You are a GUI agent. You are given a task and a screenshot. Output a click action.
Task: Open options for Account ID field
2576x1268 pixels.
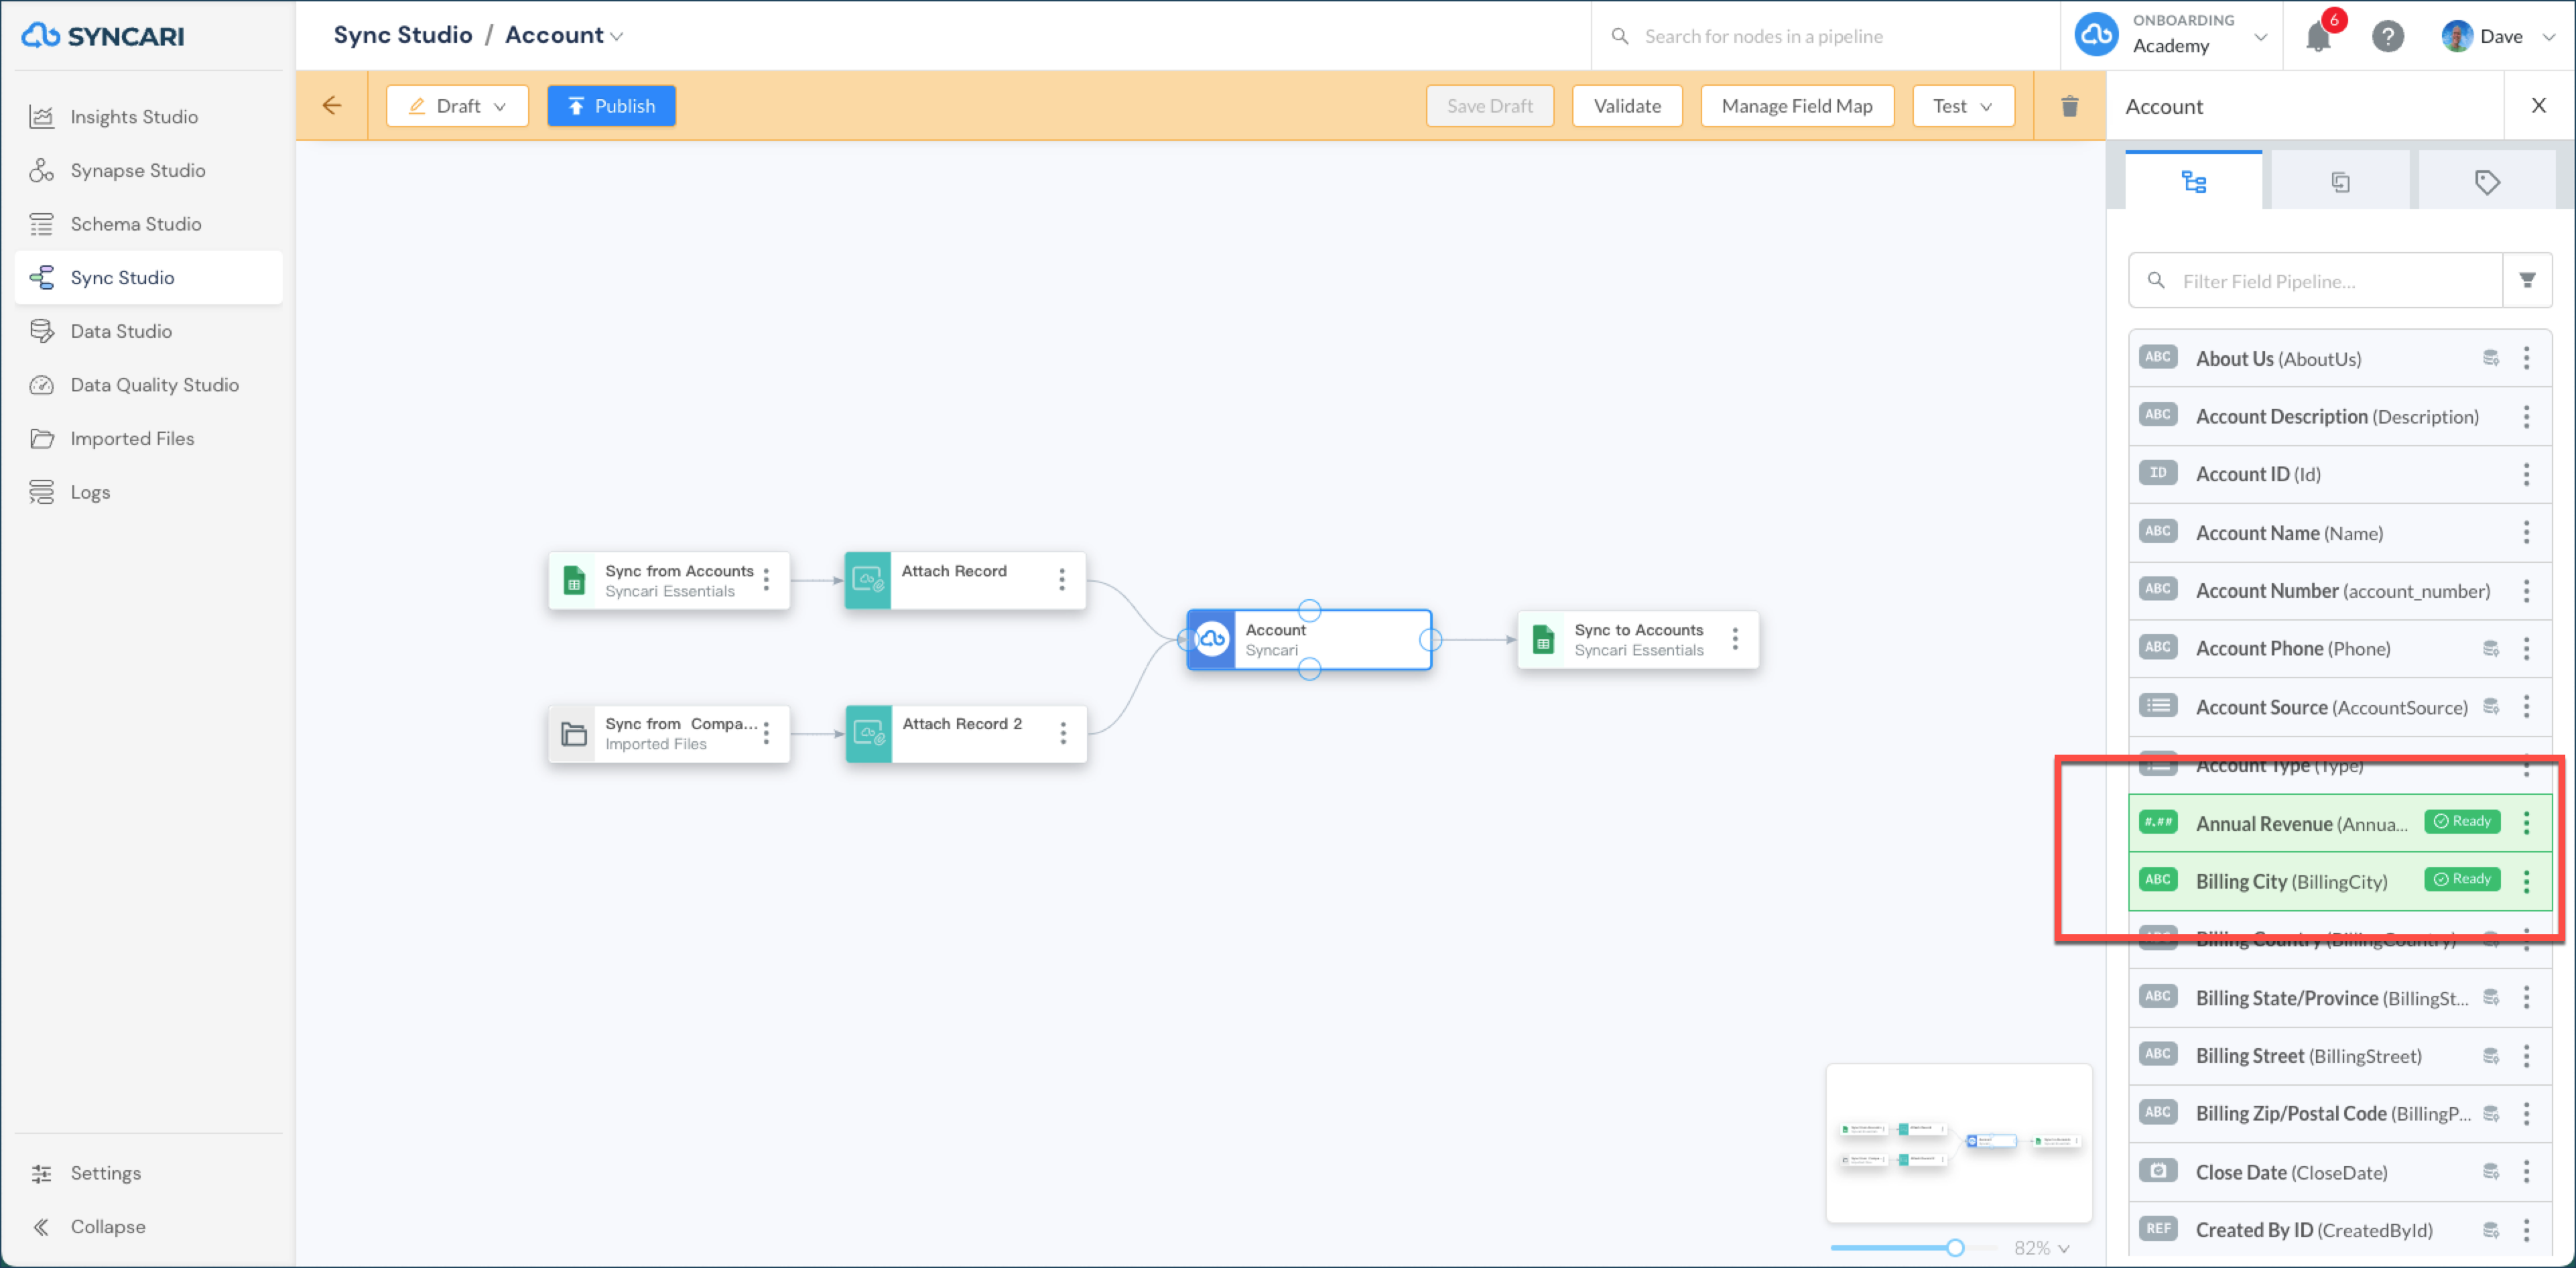click(2526, 474)
